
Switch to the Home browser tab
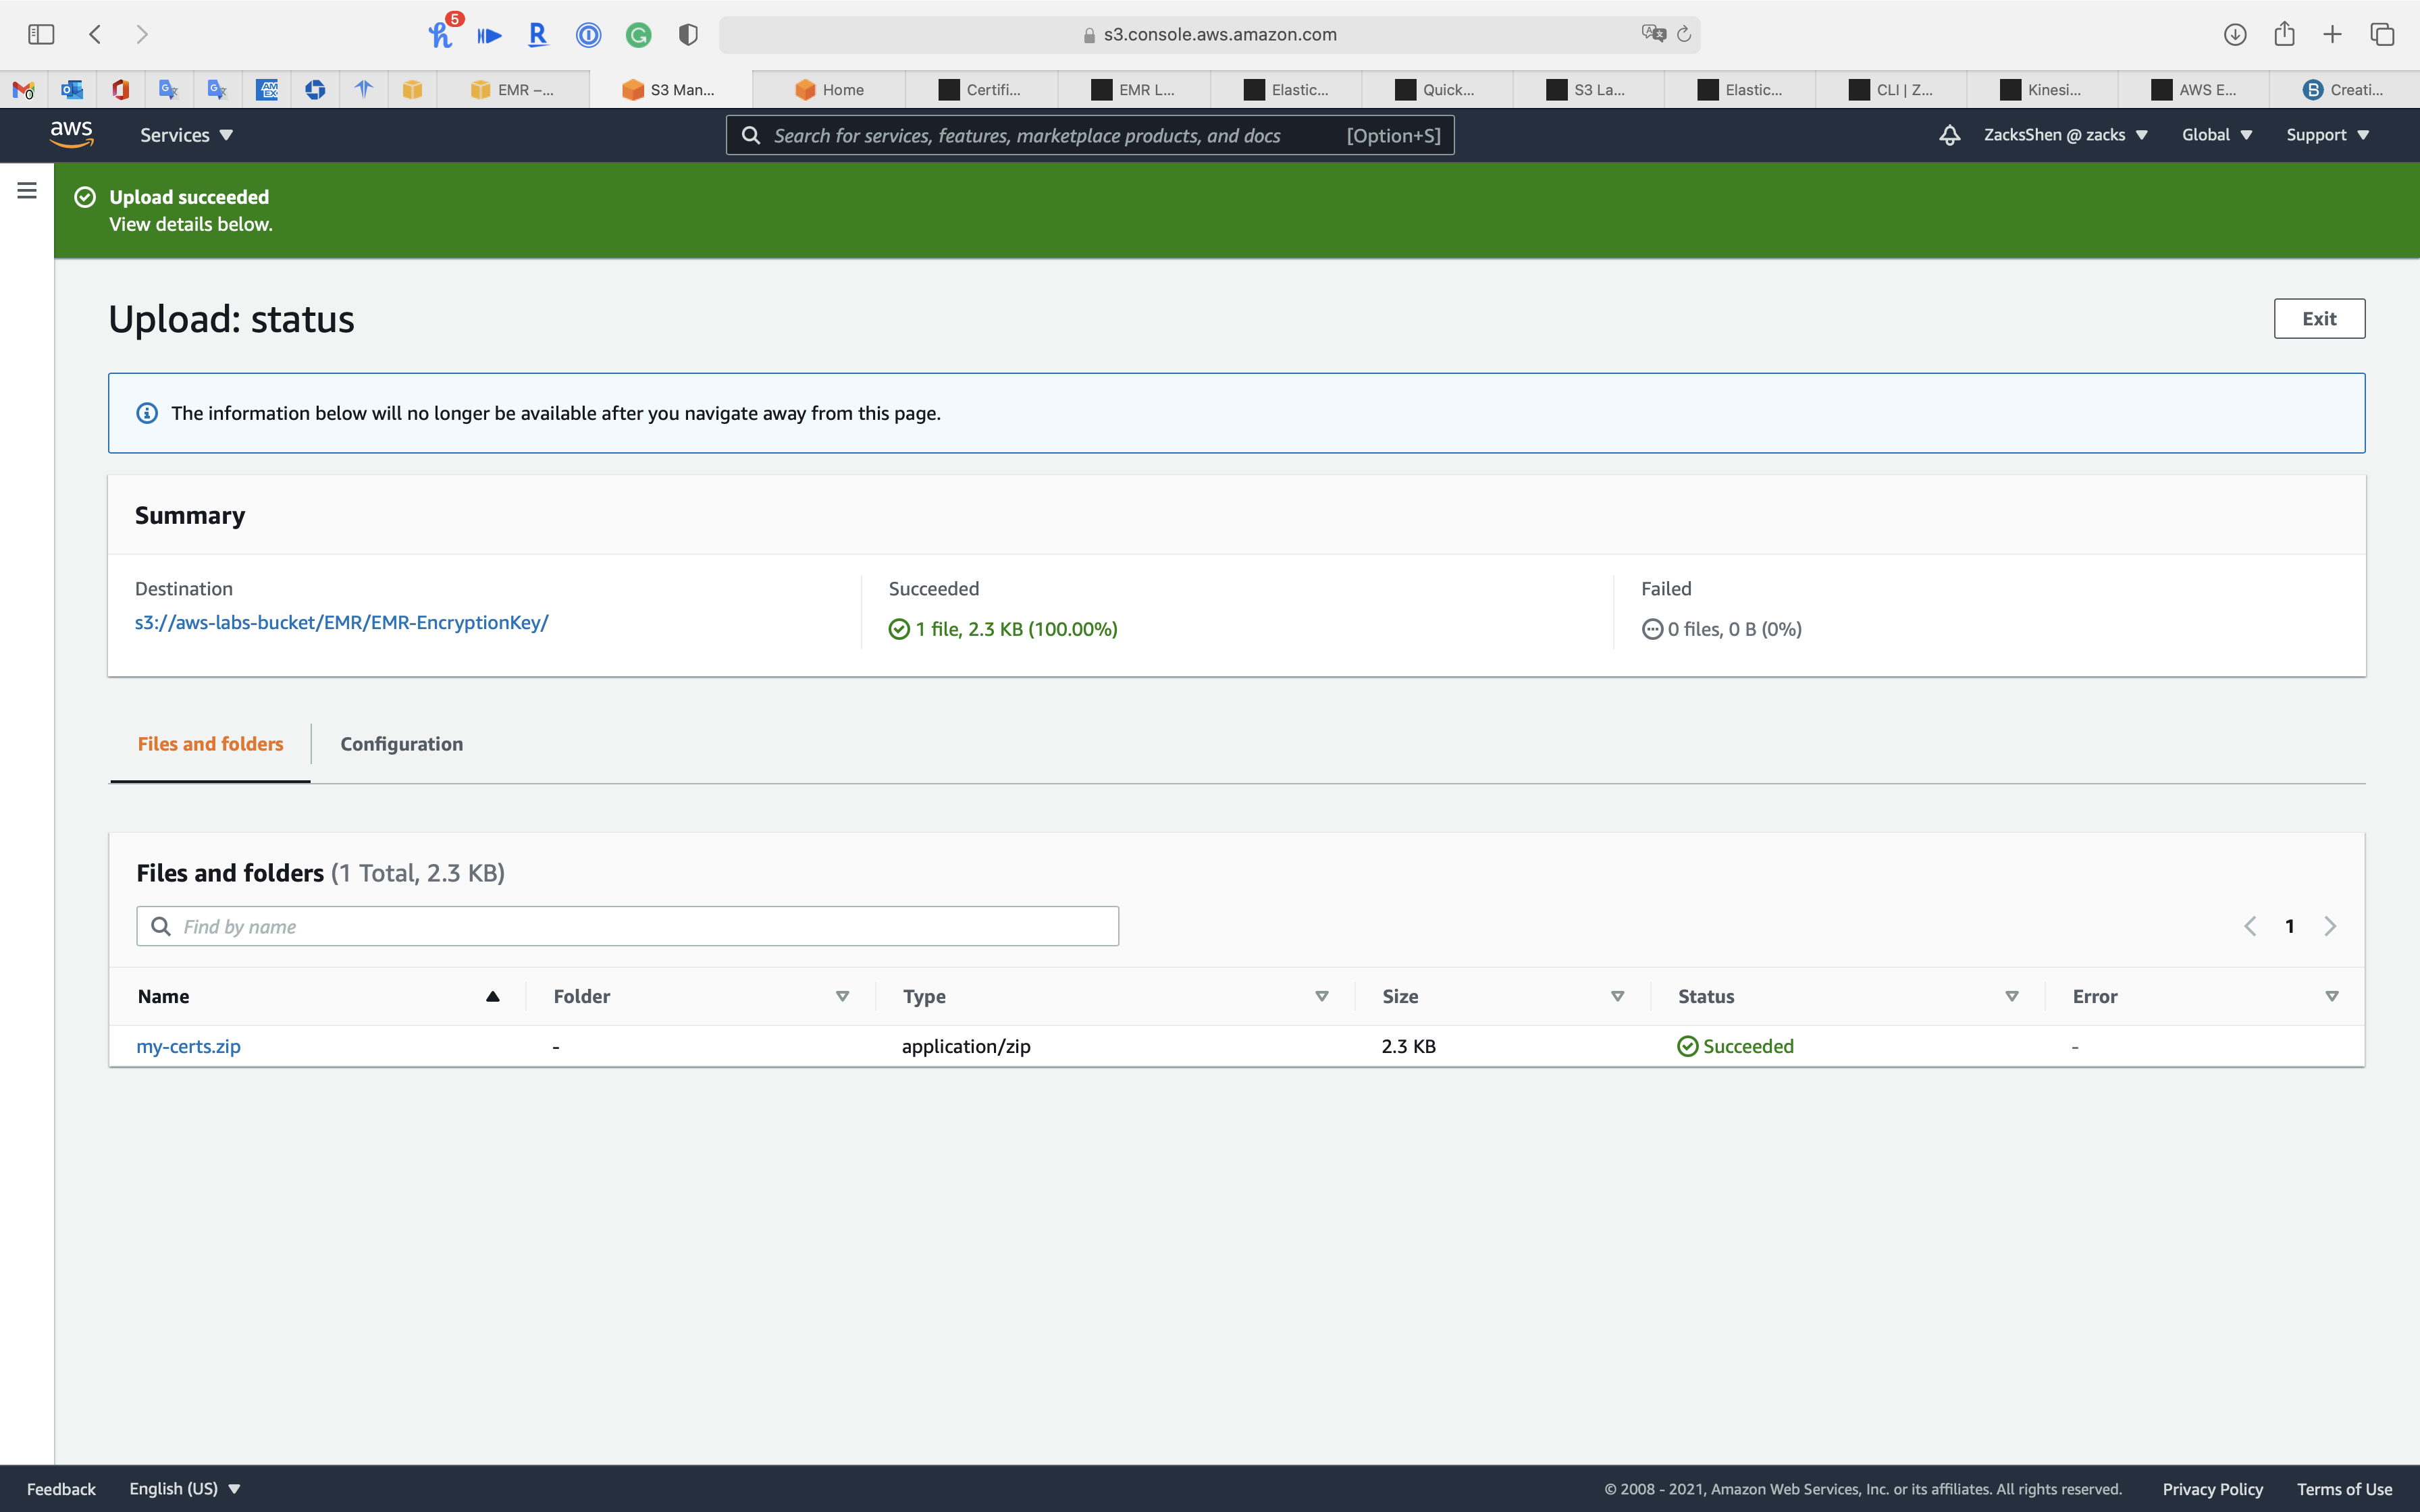(829, 90)
